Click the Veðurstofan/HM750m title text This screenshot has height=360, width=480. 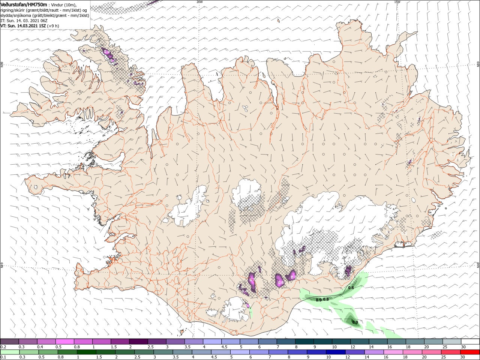click(24, 4)
